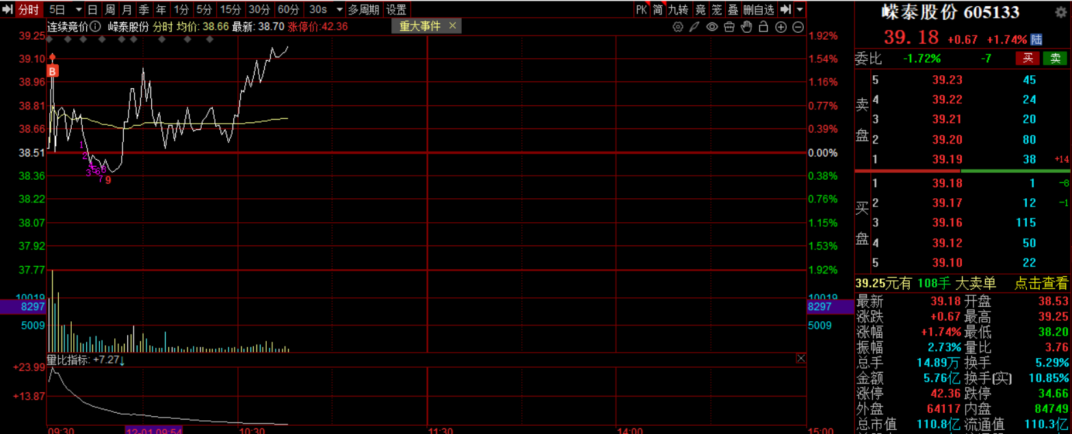
Task: Click buy level 1 price 39.18
Action: coord(947,183)
